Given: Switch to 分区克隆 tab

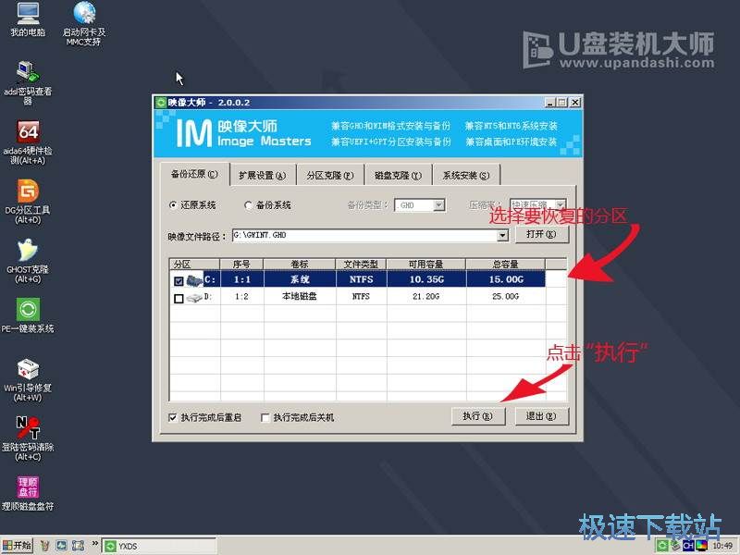Looking at the screenshot, I should [330, 176].
